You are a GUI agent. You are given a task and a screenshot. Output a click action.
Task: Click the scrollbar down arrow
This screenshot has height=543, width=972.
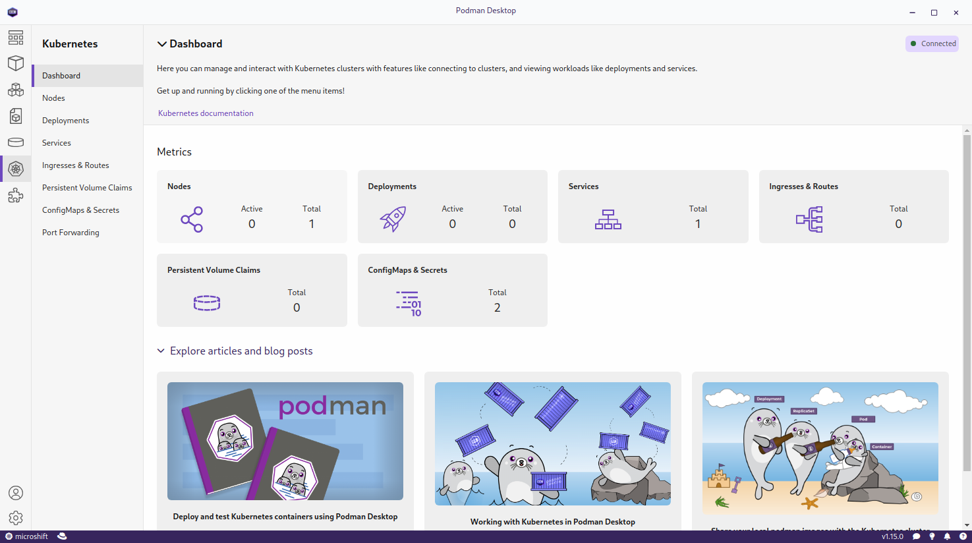coord(967,525)
